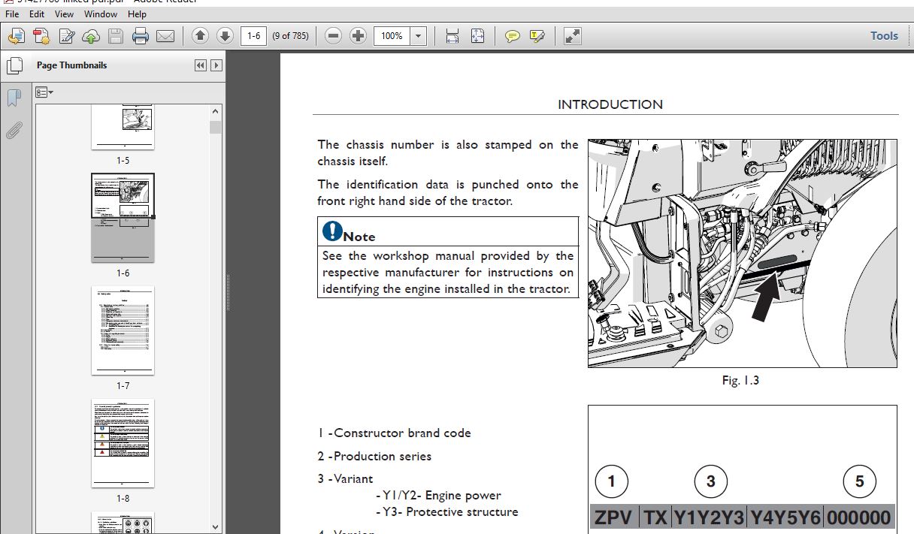
Task: Click the thumbnails scrollbar thumb
Action: tap(216, 127)
